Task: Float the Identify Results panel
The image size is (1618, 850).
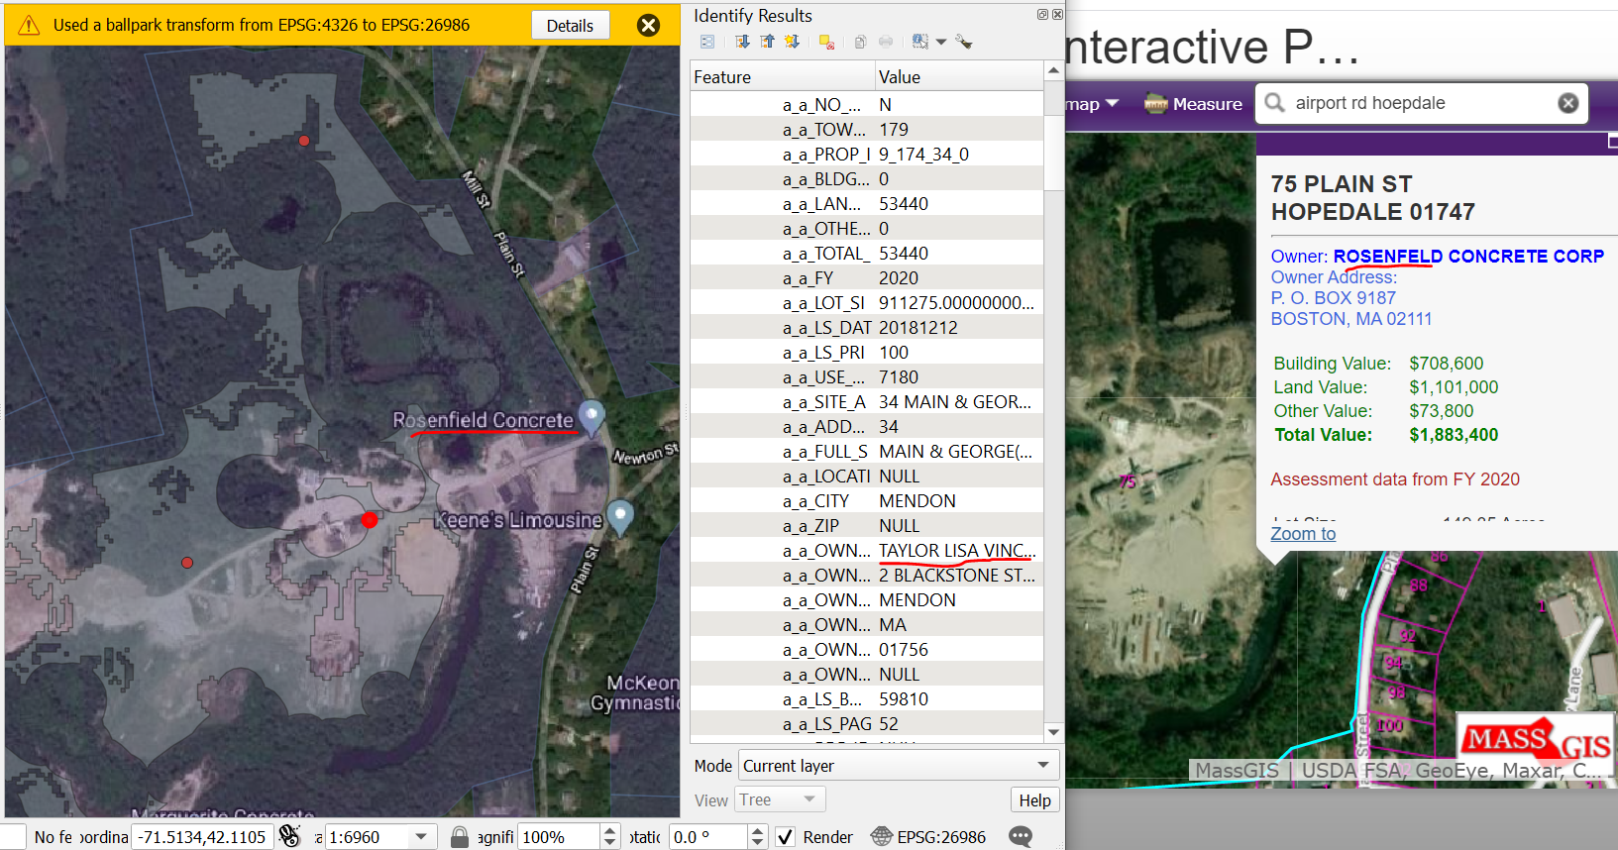Action: pyautogui.click(x=1042, y=14)
